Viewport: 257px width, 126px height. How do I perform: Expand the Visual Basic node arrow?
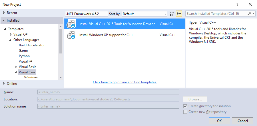tap(16, 67)
